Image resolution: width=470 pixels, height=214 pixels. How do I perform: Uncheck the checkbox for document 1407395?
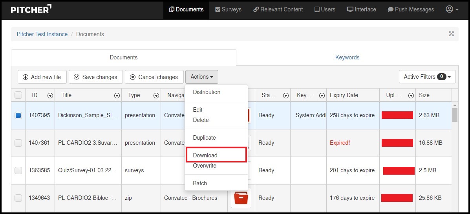18,116
